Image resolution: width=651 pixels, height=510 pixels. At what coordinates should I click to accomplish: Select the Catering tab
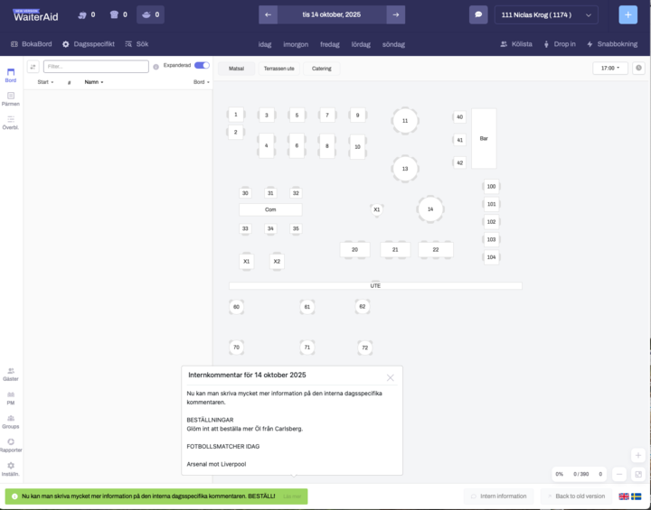pos(321,68)
